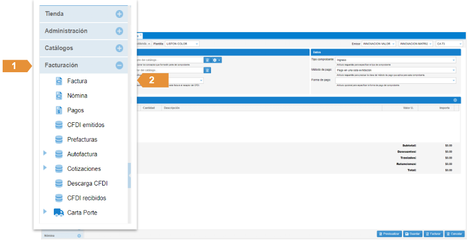Expand the Autofactura tree arrow
The image size is (470, 243).
(x=45, y=153)
